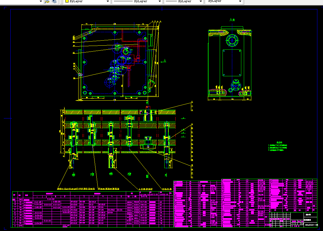This screenshot has width=323, height=231.
Task: Click the drawing number BDJZ031-05 in title block
Action: pos(311,225)
